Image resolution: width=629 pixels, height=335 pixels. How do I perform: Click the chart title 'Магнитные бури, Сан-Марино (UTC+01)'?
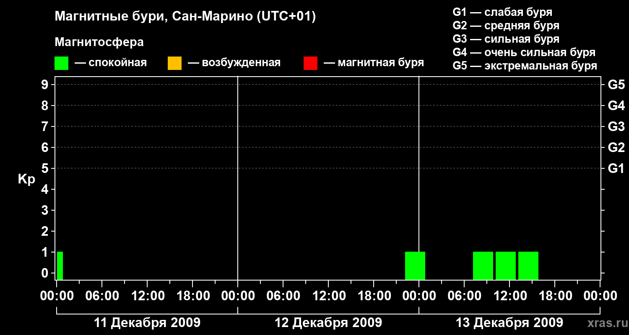point(185,17)
